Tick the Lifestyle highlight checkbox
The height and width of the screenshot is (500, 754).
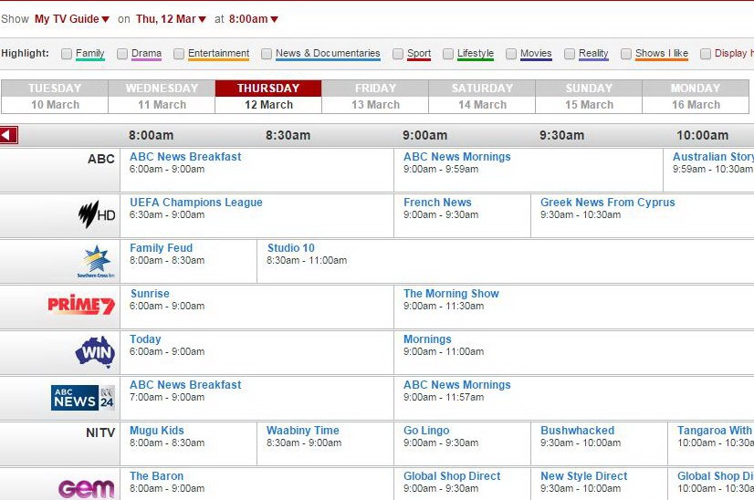click(x=447, y=54)
